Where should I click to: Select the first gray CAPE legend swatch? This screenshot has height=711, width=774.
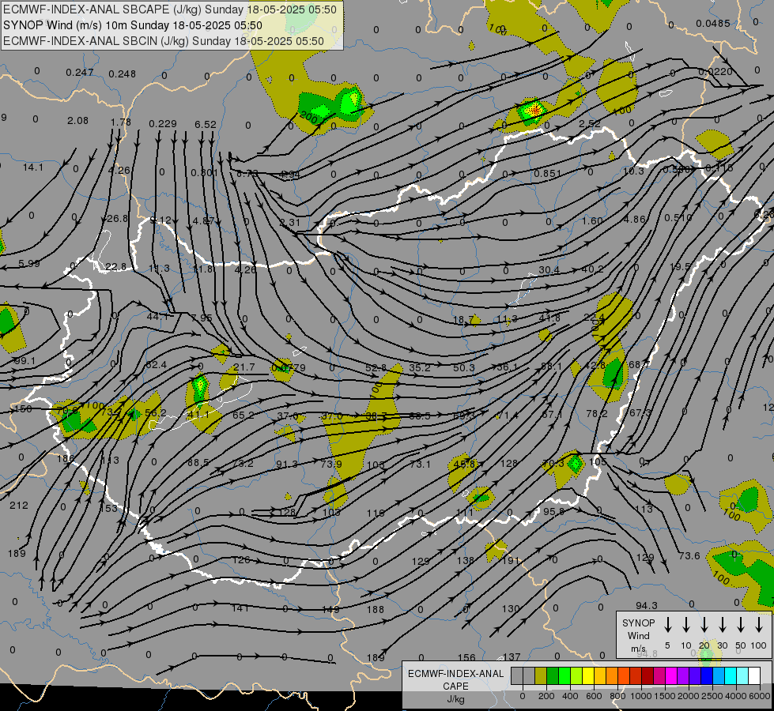click(517, 676)
